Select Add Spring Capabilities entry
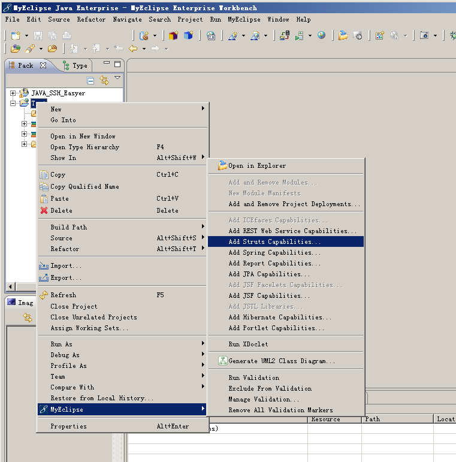Viewport: 456px width, 462px height. point(274,253)
